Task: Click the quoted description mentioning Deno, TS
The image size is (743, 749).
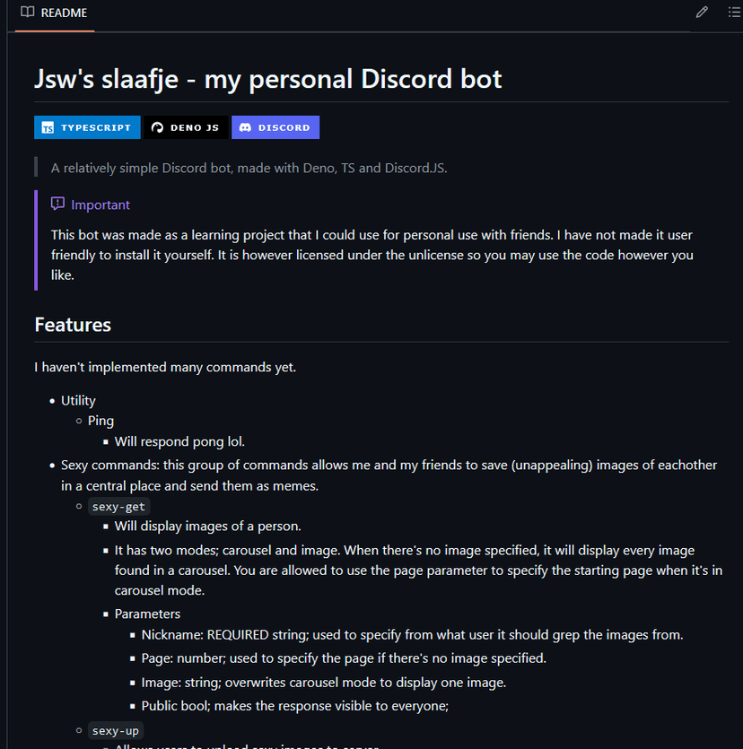Action: (x=249, y=168)
